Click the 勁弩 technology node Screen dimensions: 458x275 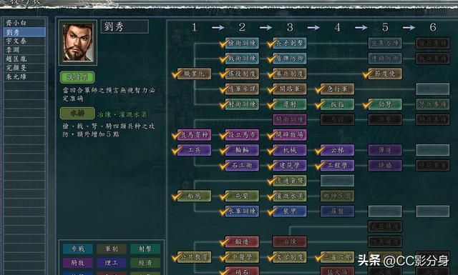385,104
